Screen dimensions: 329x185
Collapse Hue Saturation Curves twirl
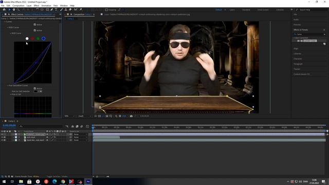8,86
